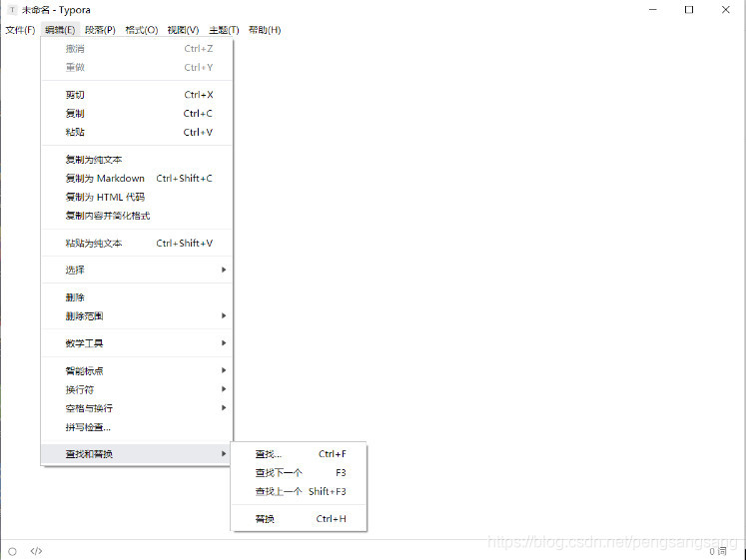
Task: Expand the 智能标点 submenu
Action: tap(137, 370)
